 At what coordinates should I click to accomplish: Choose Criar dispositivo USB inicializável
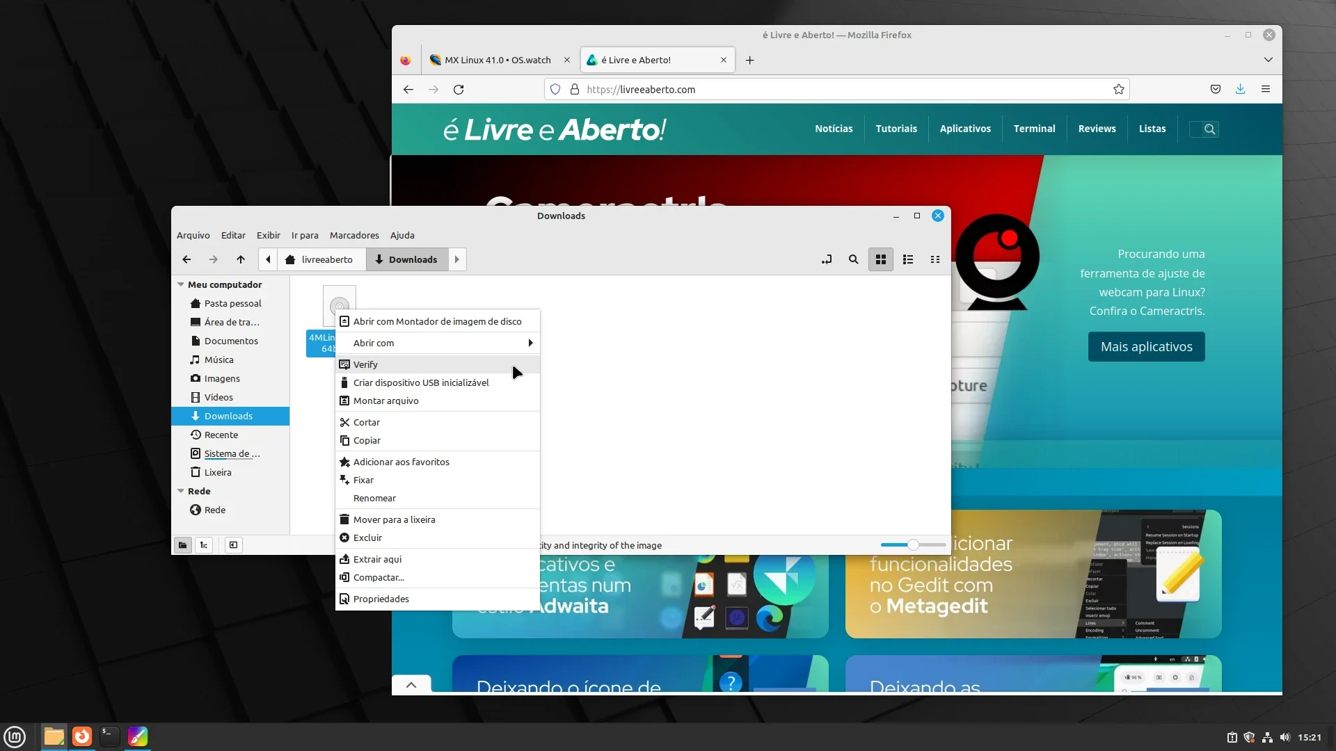coord(438,382)
